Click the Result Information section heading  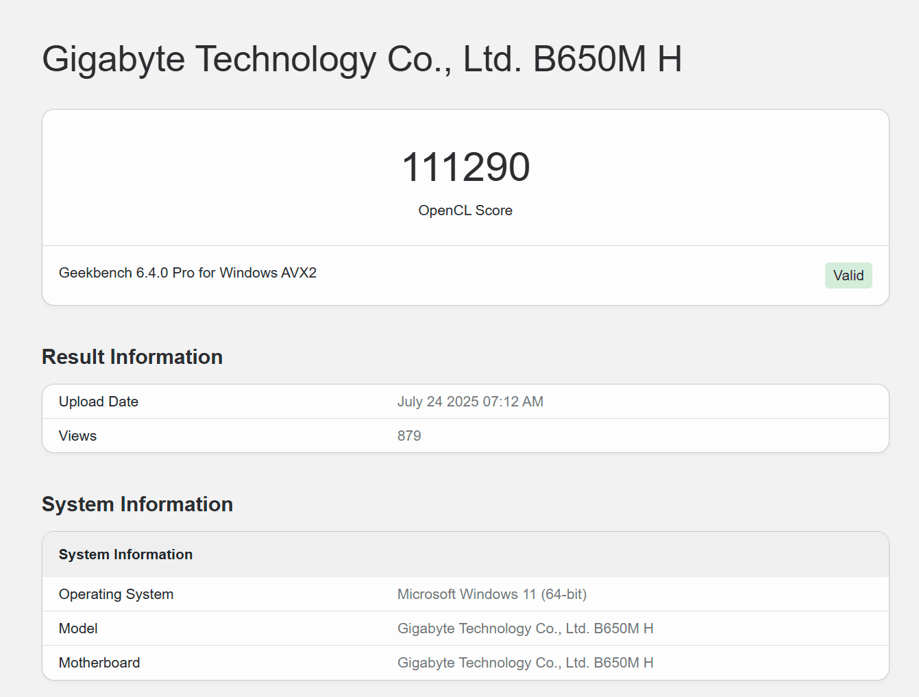(132, 357)
